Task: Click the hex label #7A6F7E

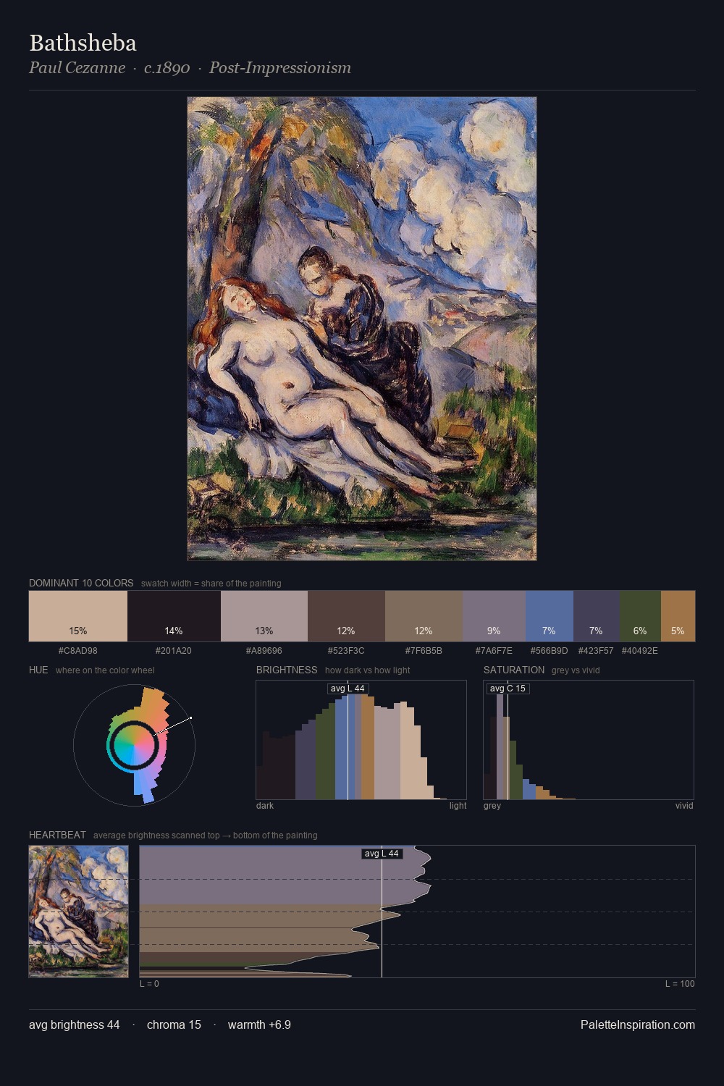Action: point(494,651)
